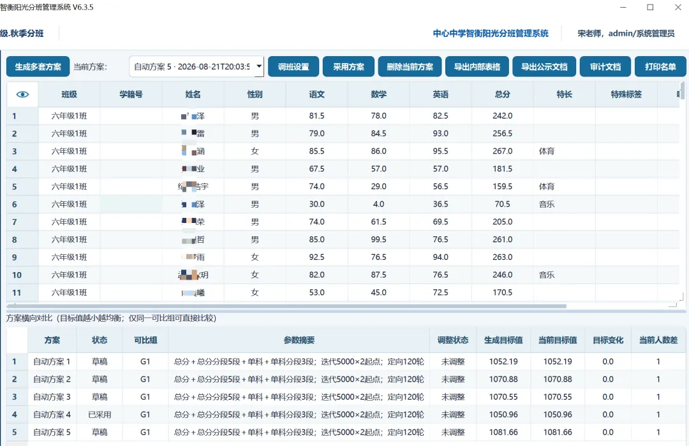
Task: Sort by 英语 column header
Action: (x=441, y=94)
